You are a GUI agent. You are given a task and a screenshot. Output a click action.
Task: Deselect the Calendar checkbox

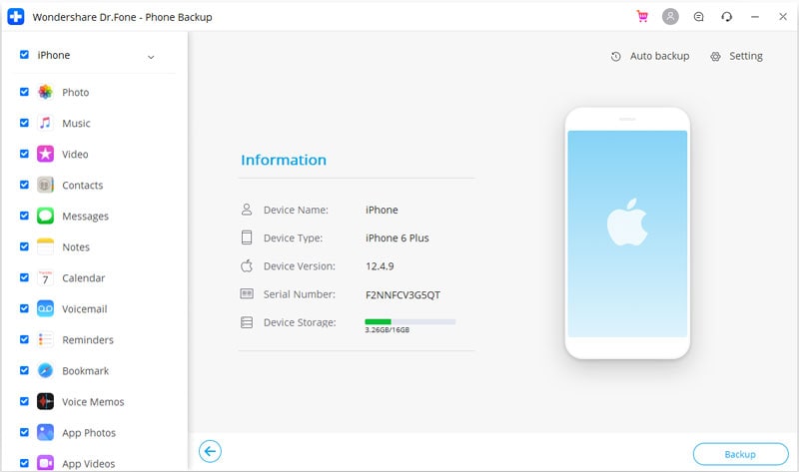pos(24,277)
